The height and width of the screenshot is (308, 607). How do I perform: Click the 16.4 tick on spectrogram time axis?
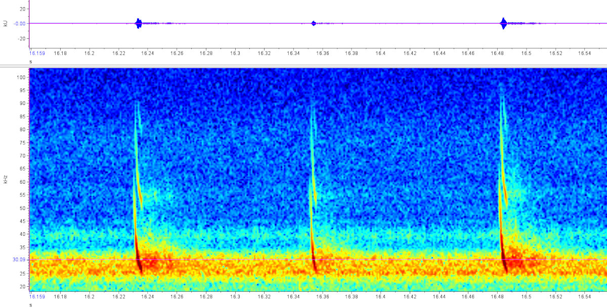click(x=381, y=297)
